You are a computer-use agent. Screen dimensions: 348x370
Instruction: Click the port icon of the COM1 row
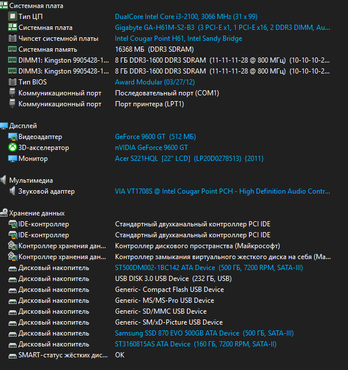tap(12, 92)
